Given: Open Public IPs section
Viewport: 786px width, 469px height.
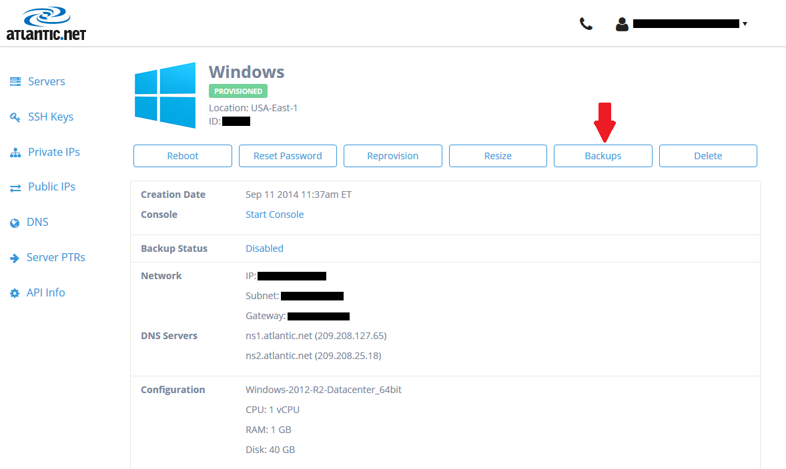Looking at the screenshot, I should (x=51, y=187).
